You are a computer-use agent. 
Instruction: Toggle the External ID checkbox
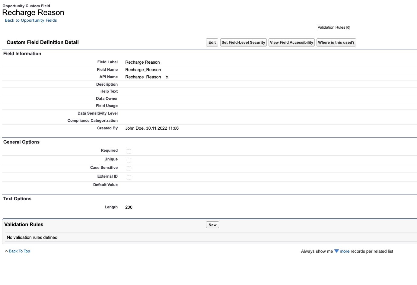pos(129,177)
